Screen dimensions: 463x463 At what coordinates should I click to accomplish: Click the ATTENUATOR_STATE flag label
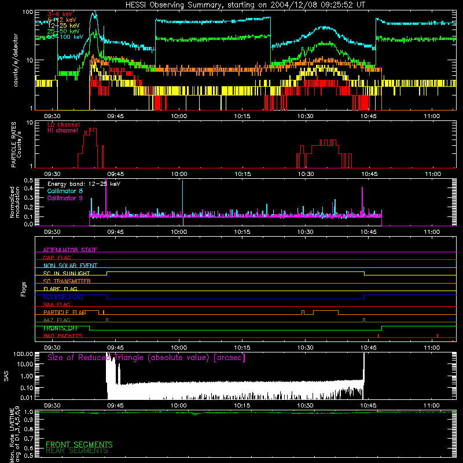pyautogui.click(x=70, y=250)
